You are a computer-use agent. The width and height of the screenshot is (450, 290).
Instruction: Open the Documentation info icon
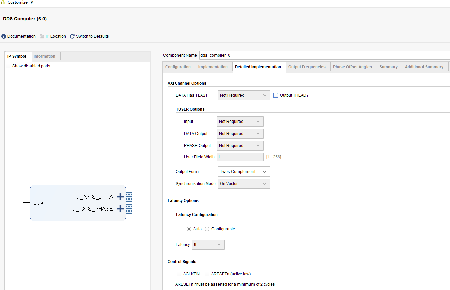pos(4,36)
